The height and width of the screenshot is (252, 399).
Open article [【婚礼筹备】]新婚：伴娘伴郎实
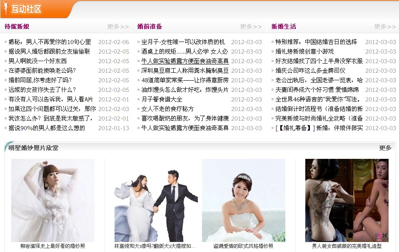pyautogui.click(x=319, y=128)
